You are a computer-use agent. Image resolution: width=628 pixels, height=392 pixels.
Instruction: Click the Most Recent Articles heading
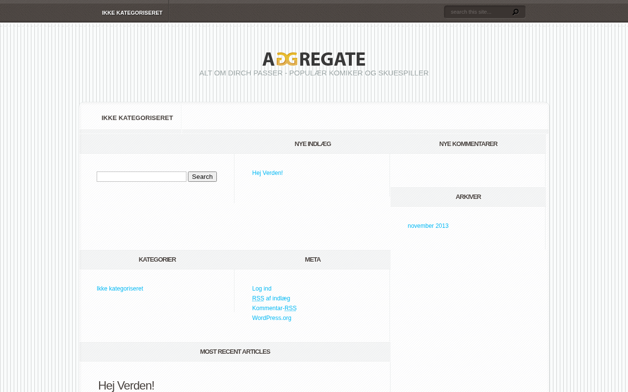tap(235, 352)
